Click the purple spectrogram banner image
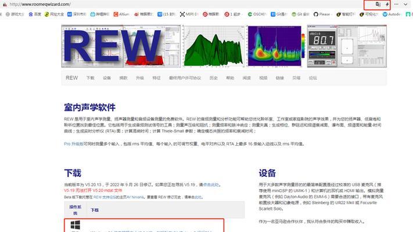This screenshot has height=232, width=413. [x=275, y=46]
